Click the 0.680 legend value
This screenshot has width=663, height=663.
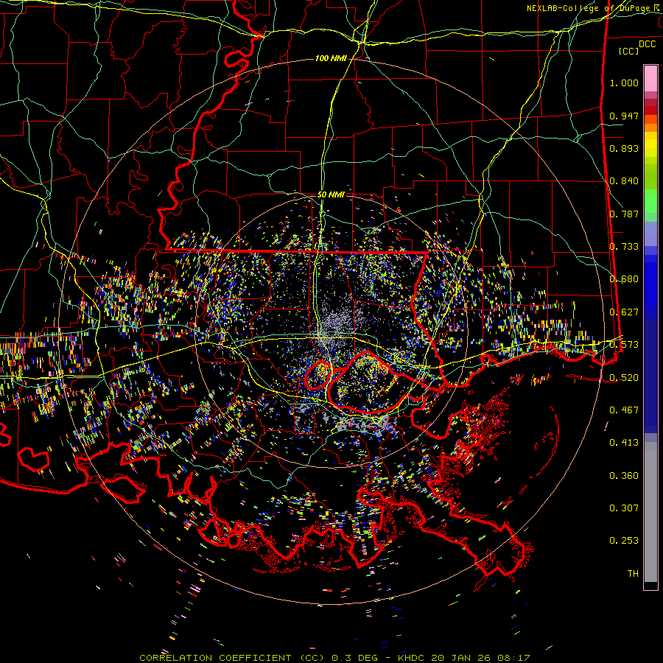coord(624,279)
